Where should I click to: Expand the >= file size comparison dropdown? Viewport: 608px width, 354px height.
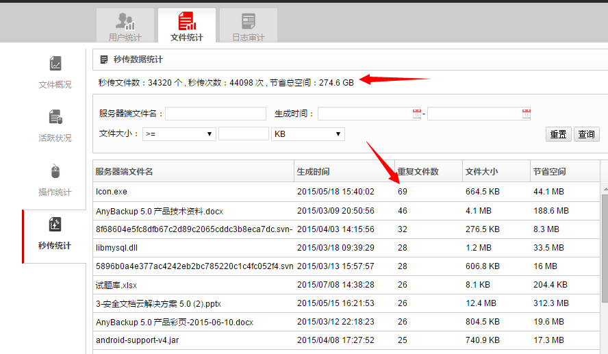(179, 134)
